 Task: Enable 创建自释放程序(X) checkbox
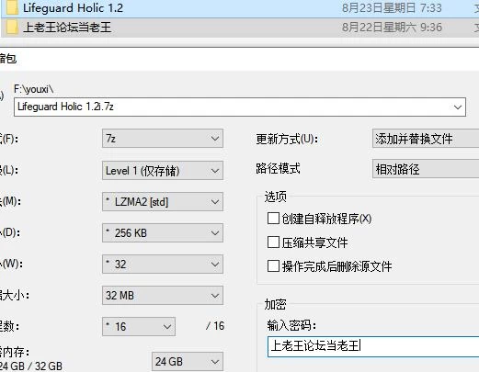tap(273, 219)
